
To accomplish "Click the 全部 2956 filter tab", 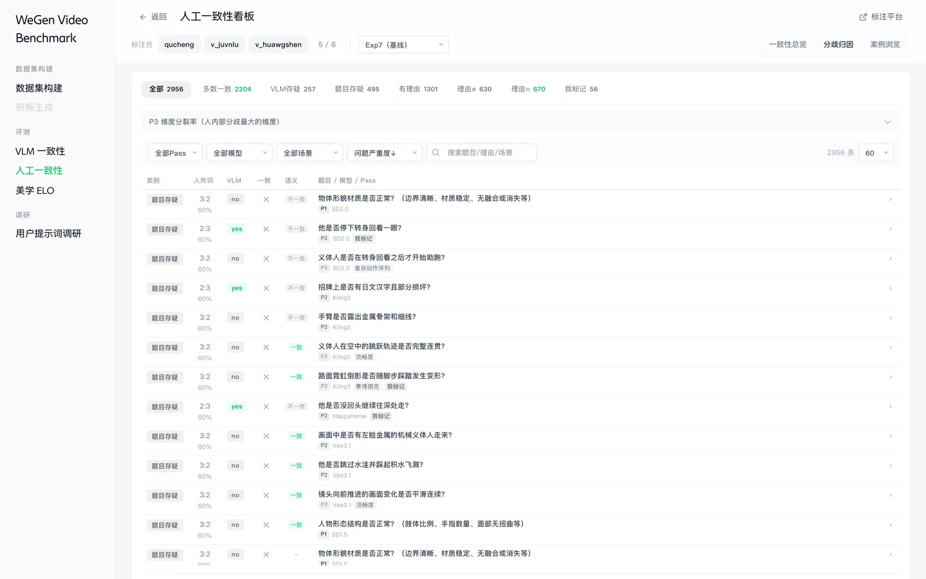I will (166, 89).
